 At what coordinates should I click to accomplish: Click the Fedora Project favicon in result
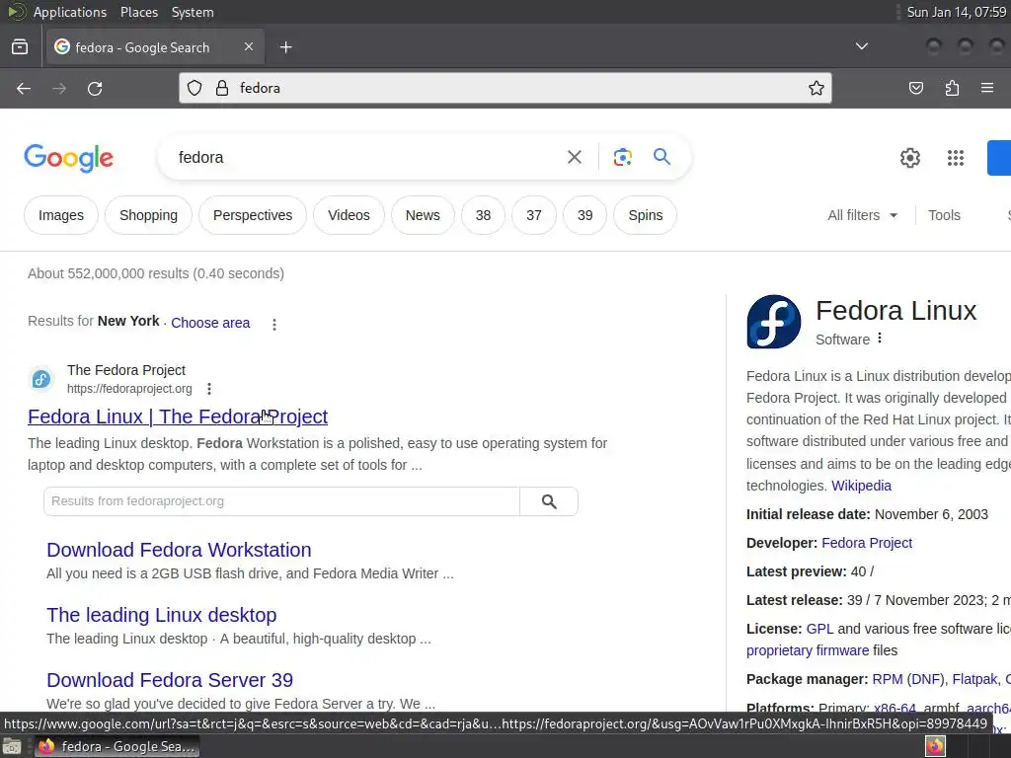point(41,379)
